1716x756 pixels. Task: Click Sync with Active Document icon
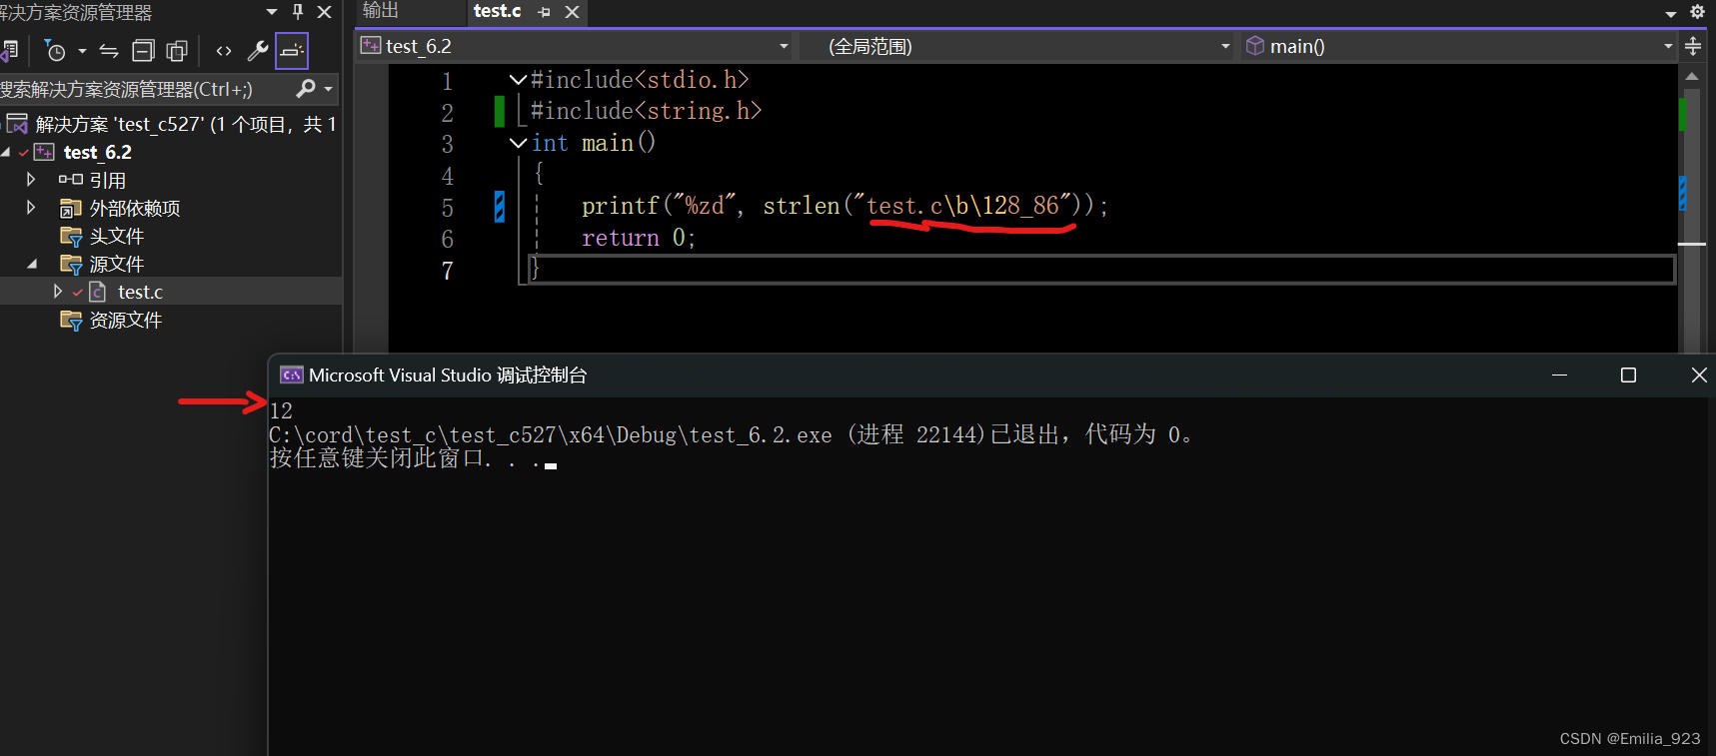pos(109,51)
